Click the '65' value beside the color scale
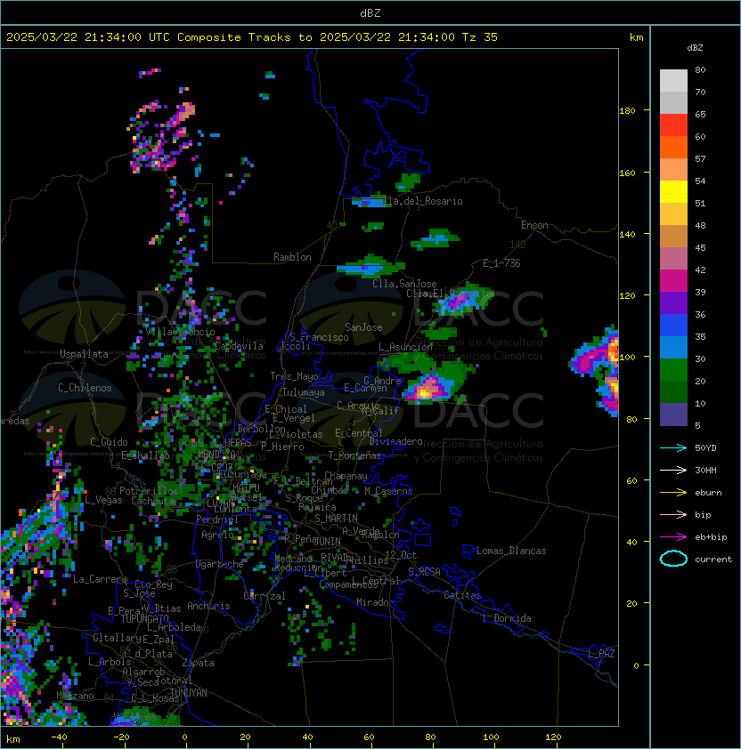 [x=700, y=114]
